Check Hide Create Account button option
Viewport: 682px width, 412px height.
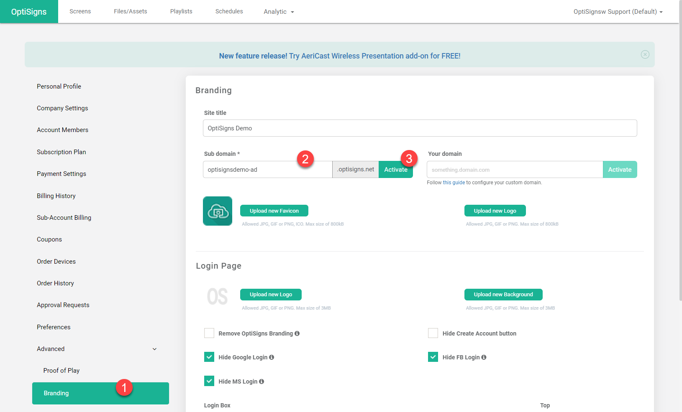tap(433, 333)
